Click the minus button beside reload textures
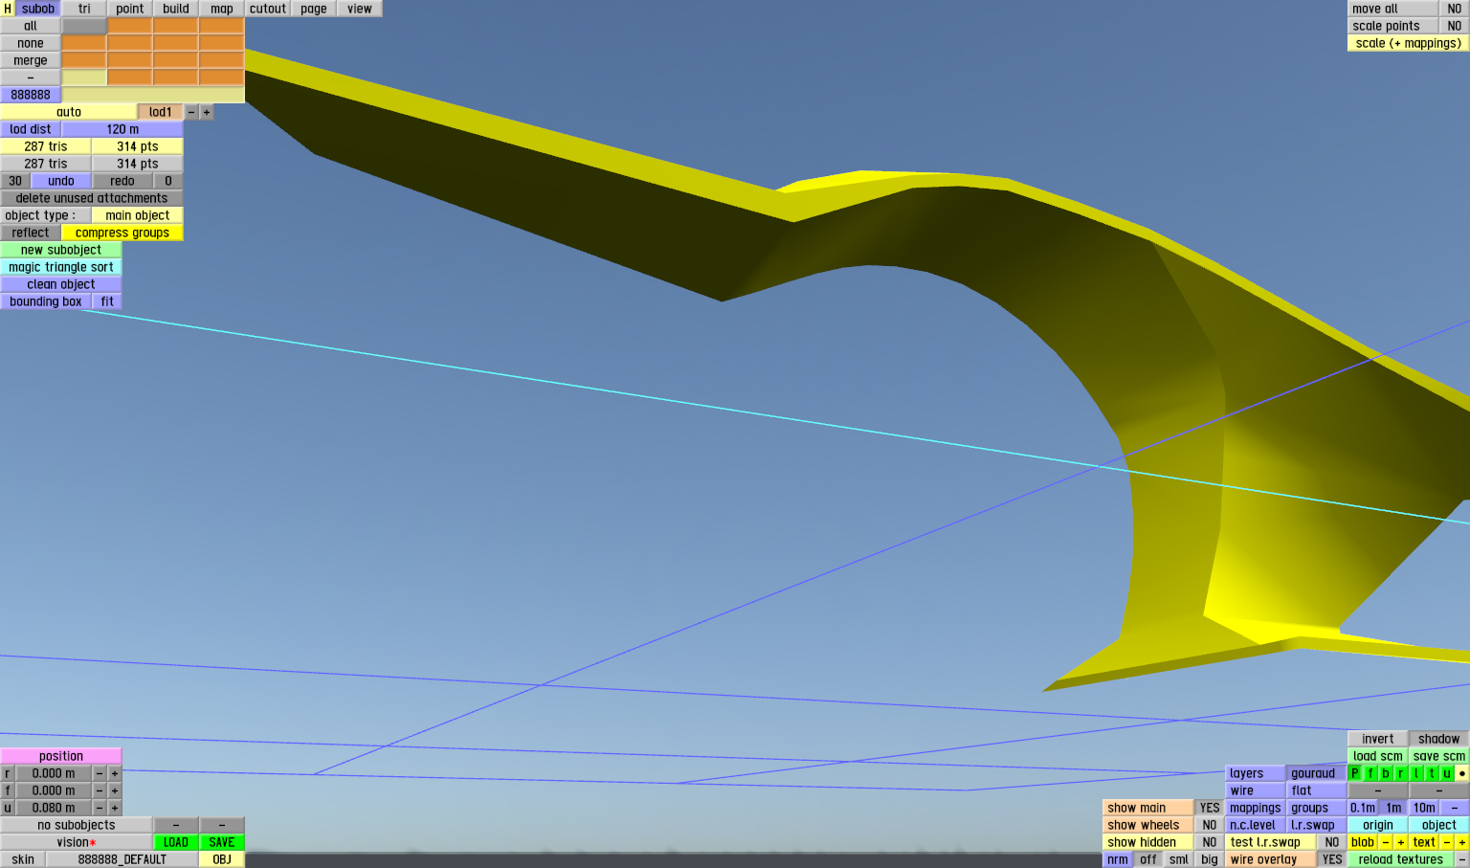 tap(1462, 859)
